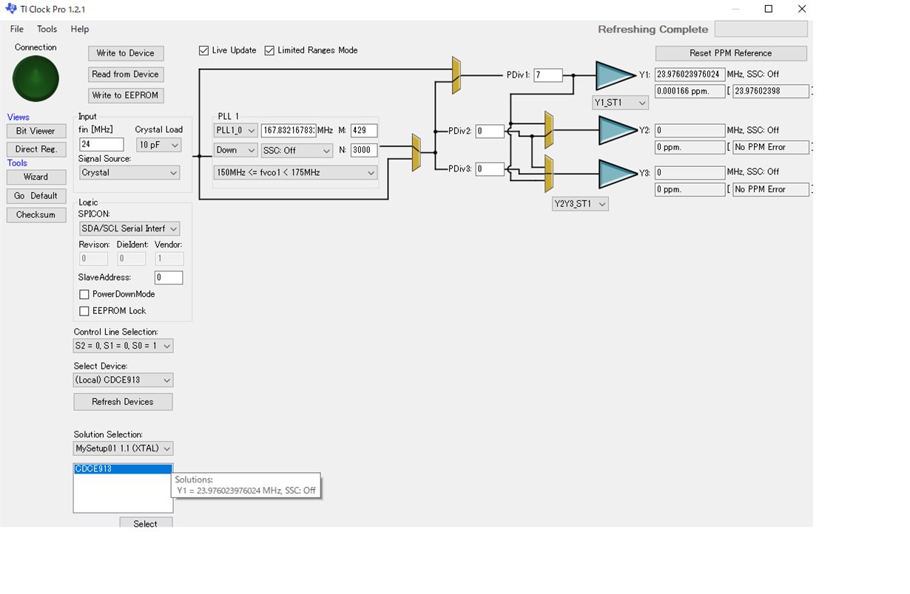Select CDCE913 in the solution list
The height and width of the screenshot is (594, 910).
coord(123,469)
